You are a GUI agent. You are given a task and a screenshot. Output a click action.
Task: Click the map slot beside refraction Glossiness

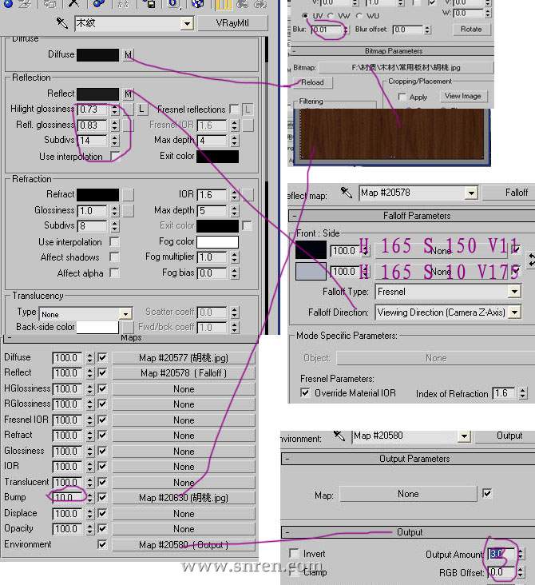click(129, 211)
